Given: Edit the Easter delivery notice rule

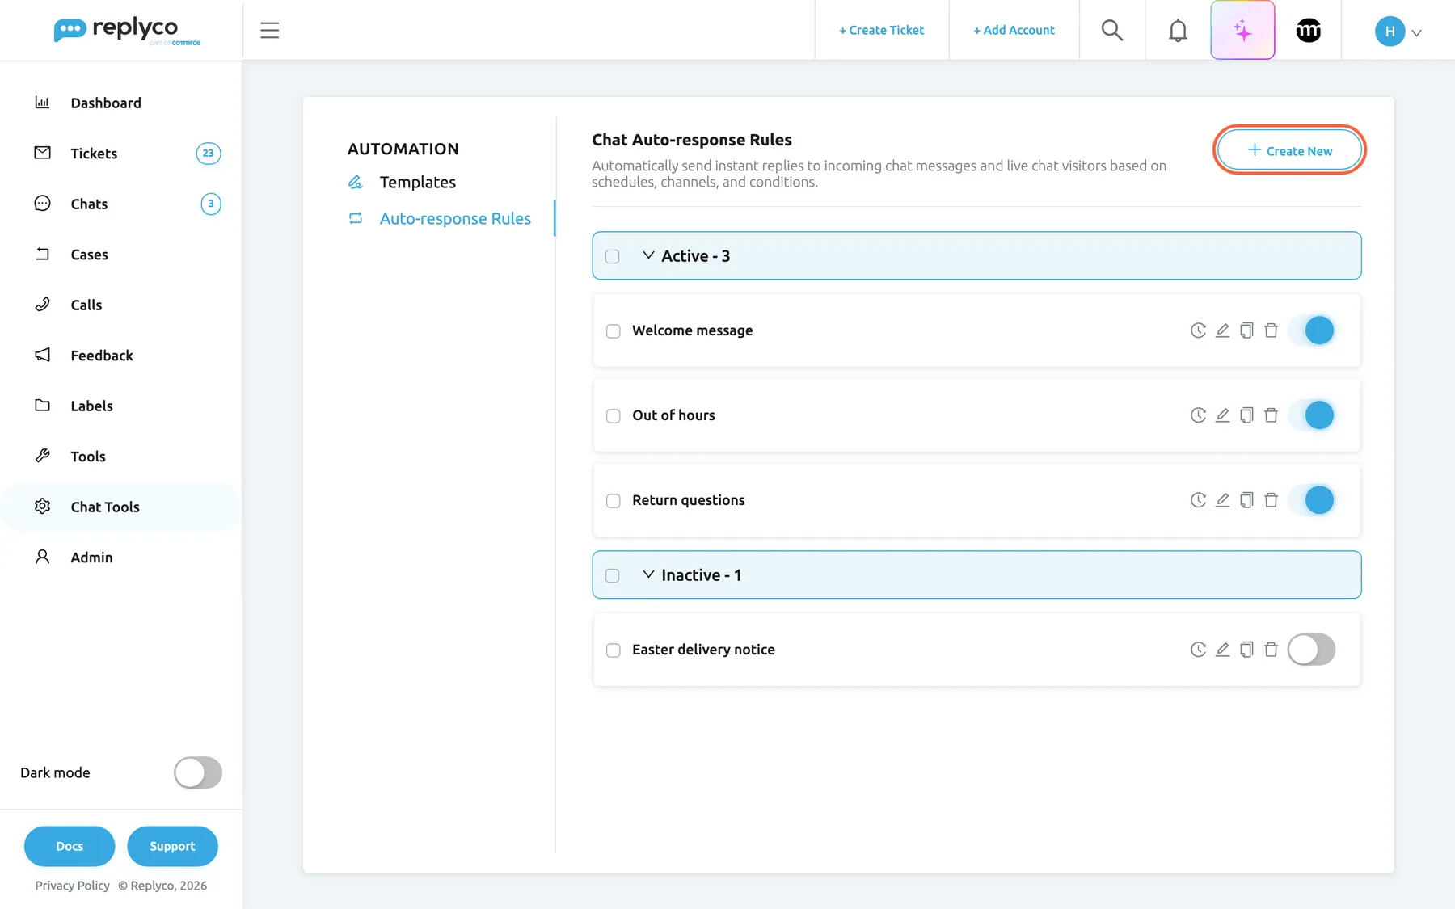Looking at the screenshot, I should tap(1222, 650).
